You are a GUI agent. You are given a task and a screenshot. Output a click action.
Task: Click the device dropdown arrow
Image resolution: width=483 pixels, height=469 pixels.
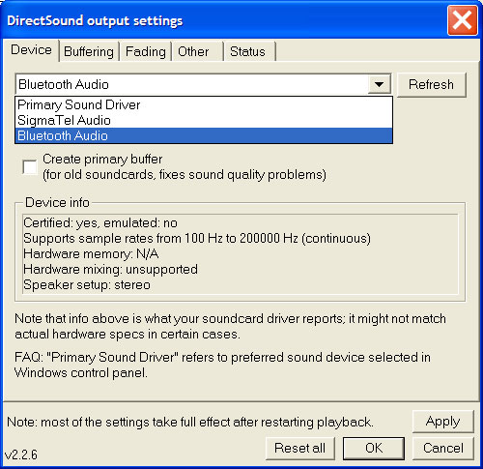point(379,84)
